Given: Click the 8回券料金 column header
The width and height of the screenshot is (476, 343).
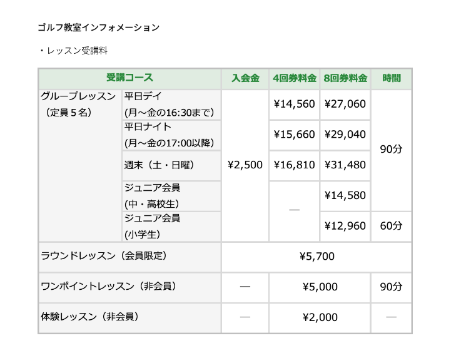Looking at the screenshot, I should (345, 78).
